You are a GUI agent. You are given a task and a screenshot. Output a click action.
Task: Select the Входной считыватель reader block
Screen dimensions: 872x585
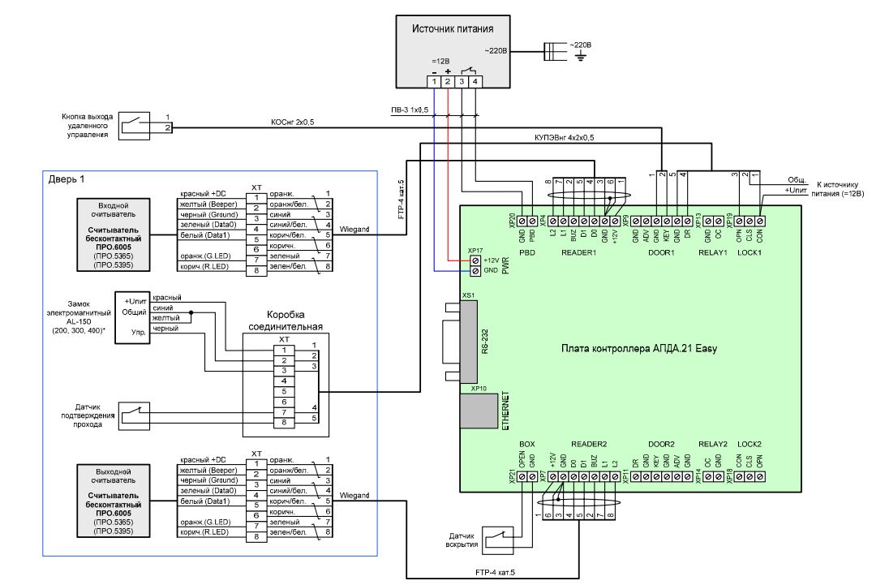pos(114,234)
